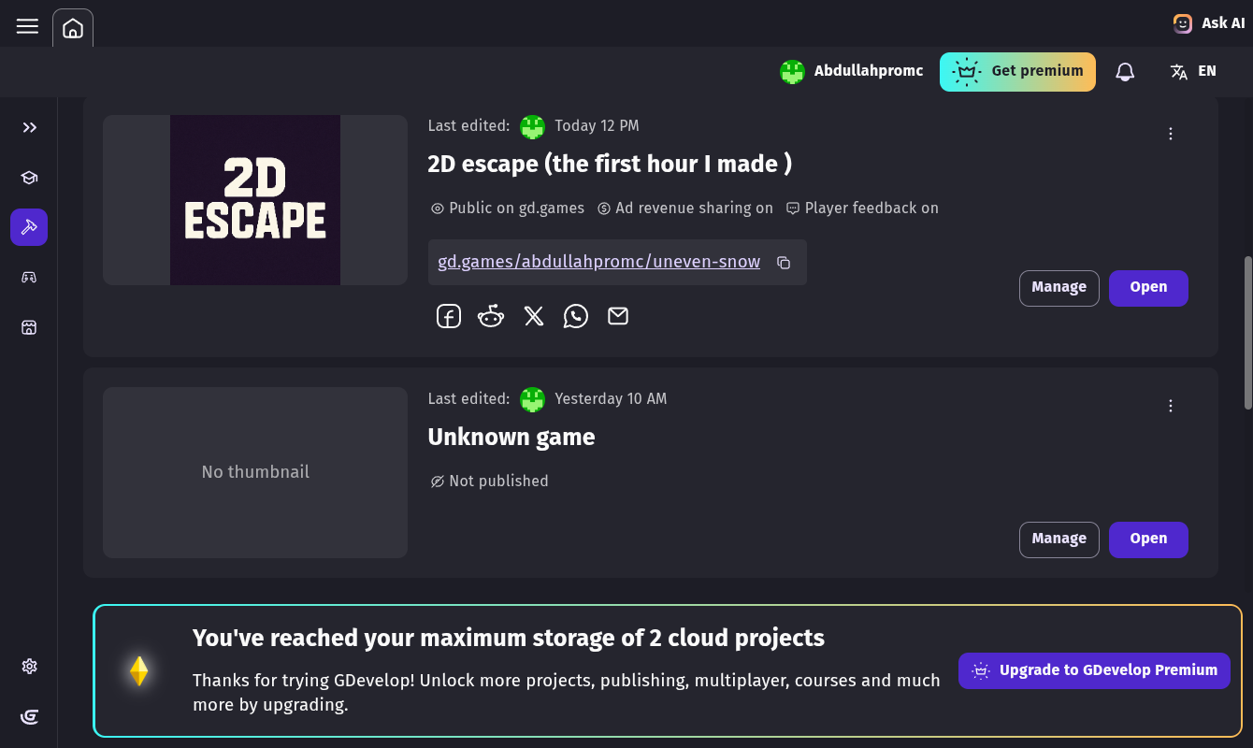Share game on Facebook
The image size is (1253, 748).
pos(449,317)
